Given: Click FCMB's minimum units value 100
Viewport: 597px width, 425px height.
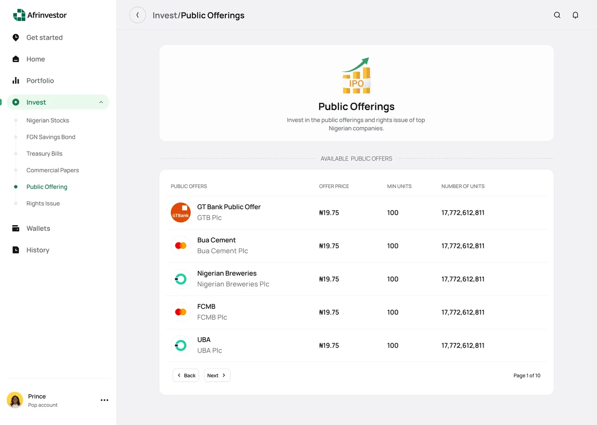Looking at the screenshot, I should click(393, 312).
